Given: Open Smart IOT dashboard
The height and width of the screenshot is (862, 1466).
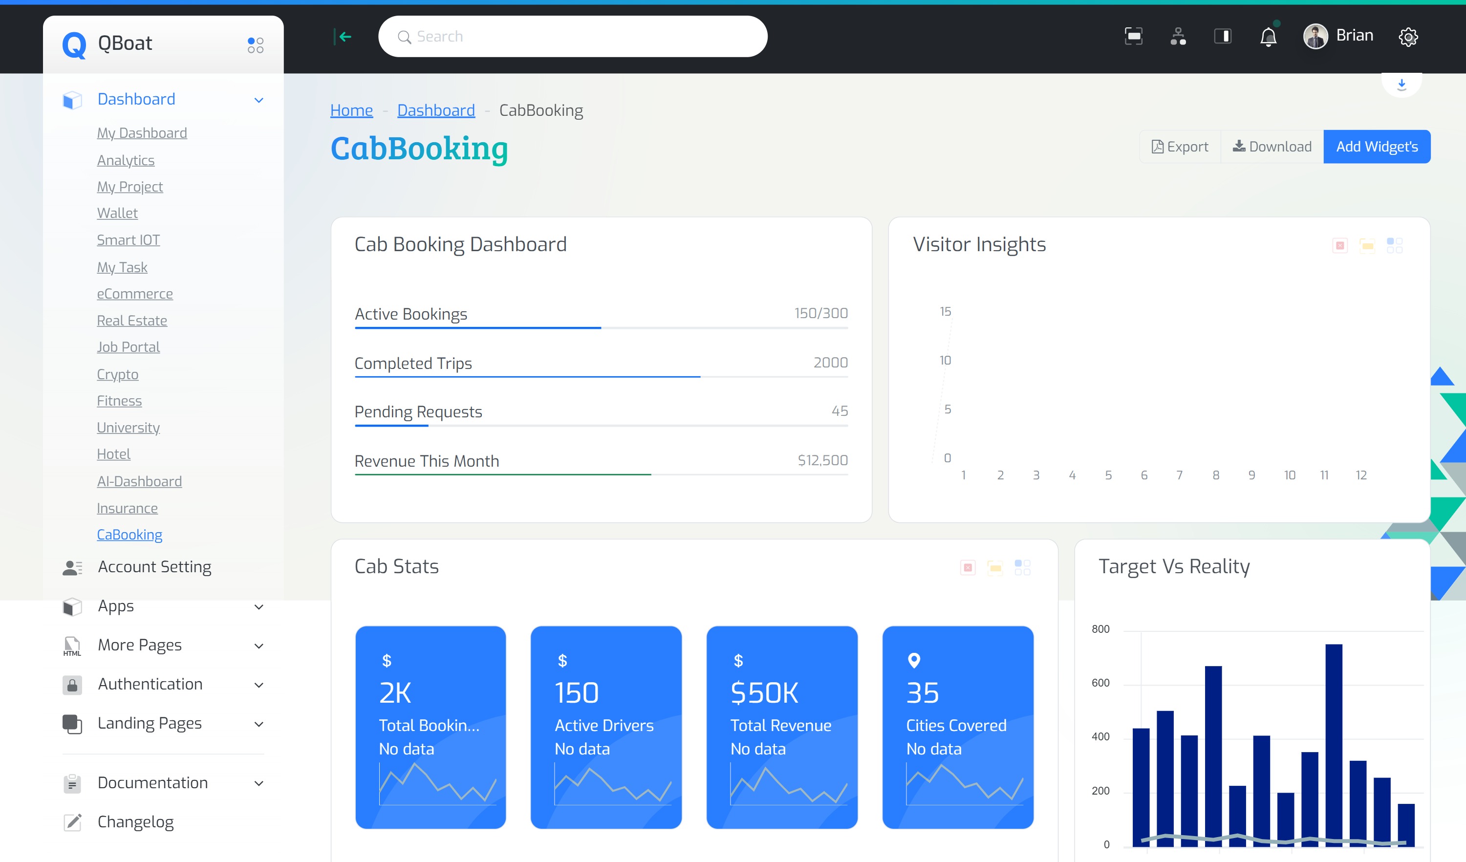Looking at the screenshot, I should (128, 239).
